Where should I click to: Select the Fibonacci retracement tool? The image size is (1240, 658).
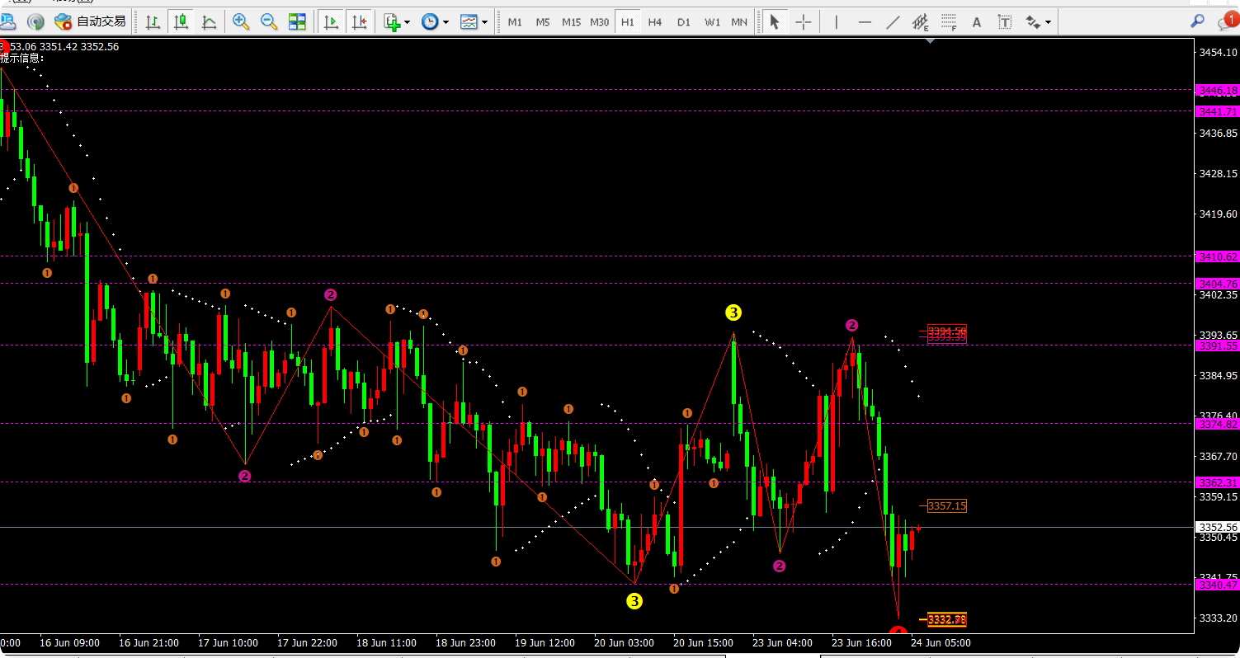coord(949,22)
